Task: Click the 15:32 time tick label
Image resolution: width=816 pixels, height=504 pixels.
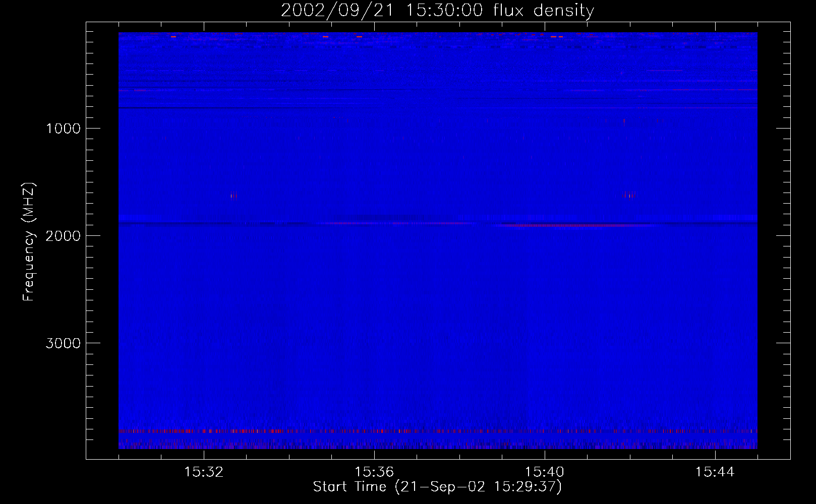Action: tap(204, 472)
